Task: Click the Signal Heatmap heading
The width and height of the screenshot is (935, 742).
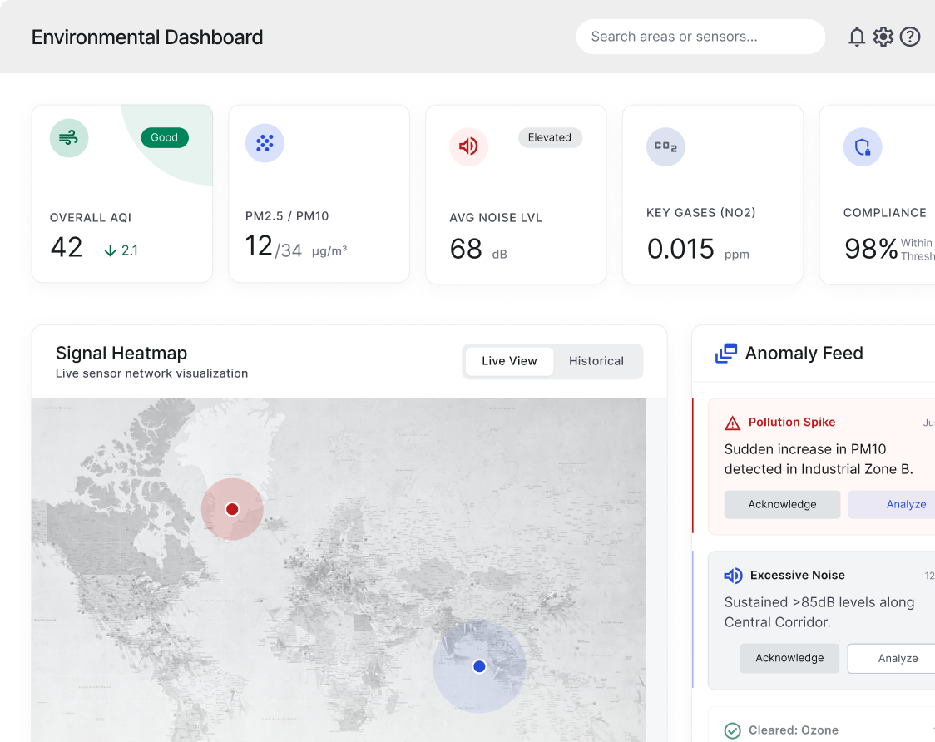Action: pos(121,353)
